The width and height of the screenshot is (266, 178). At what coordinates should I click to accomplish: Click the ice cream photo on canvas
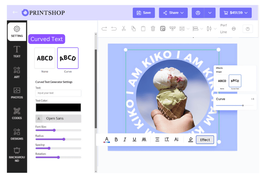click(x=173, y=96)
